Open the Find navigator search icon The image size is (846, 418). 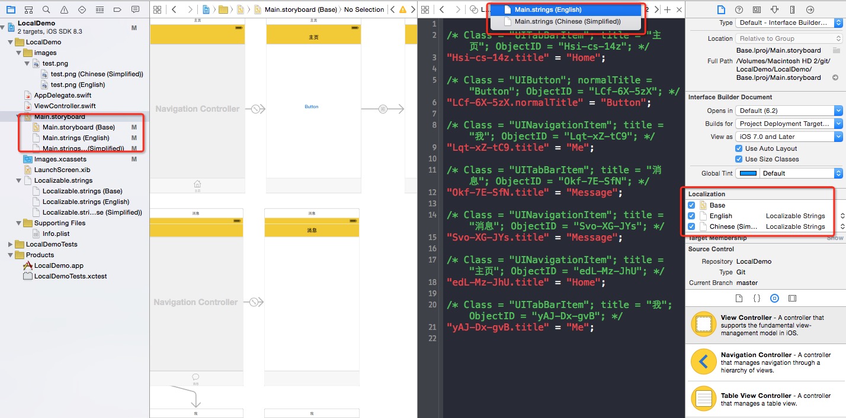[46, 9]
